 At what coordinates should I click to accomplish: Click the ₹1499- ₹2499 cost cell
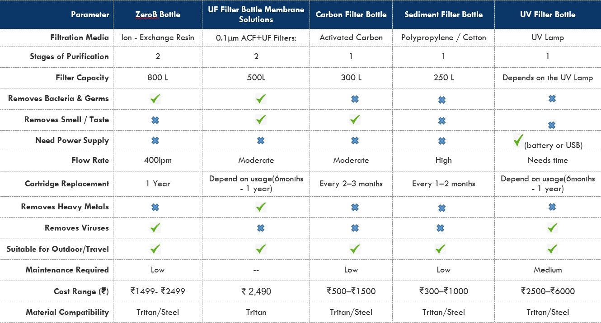click(158, 291)
